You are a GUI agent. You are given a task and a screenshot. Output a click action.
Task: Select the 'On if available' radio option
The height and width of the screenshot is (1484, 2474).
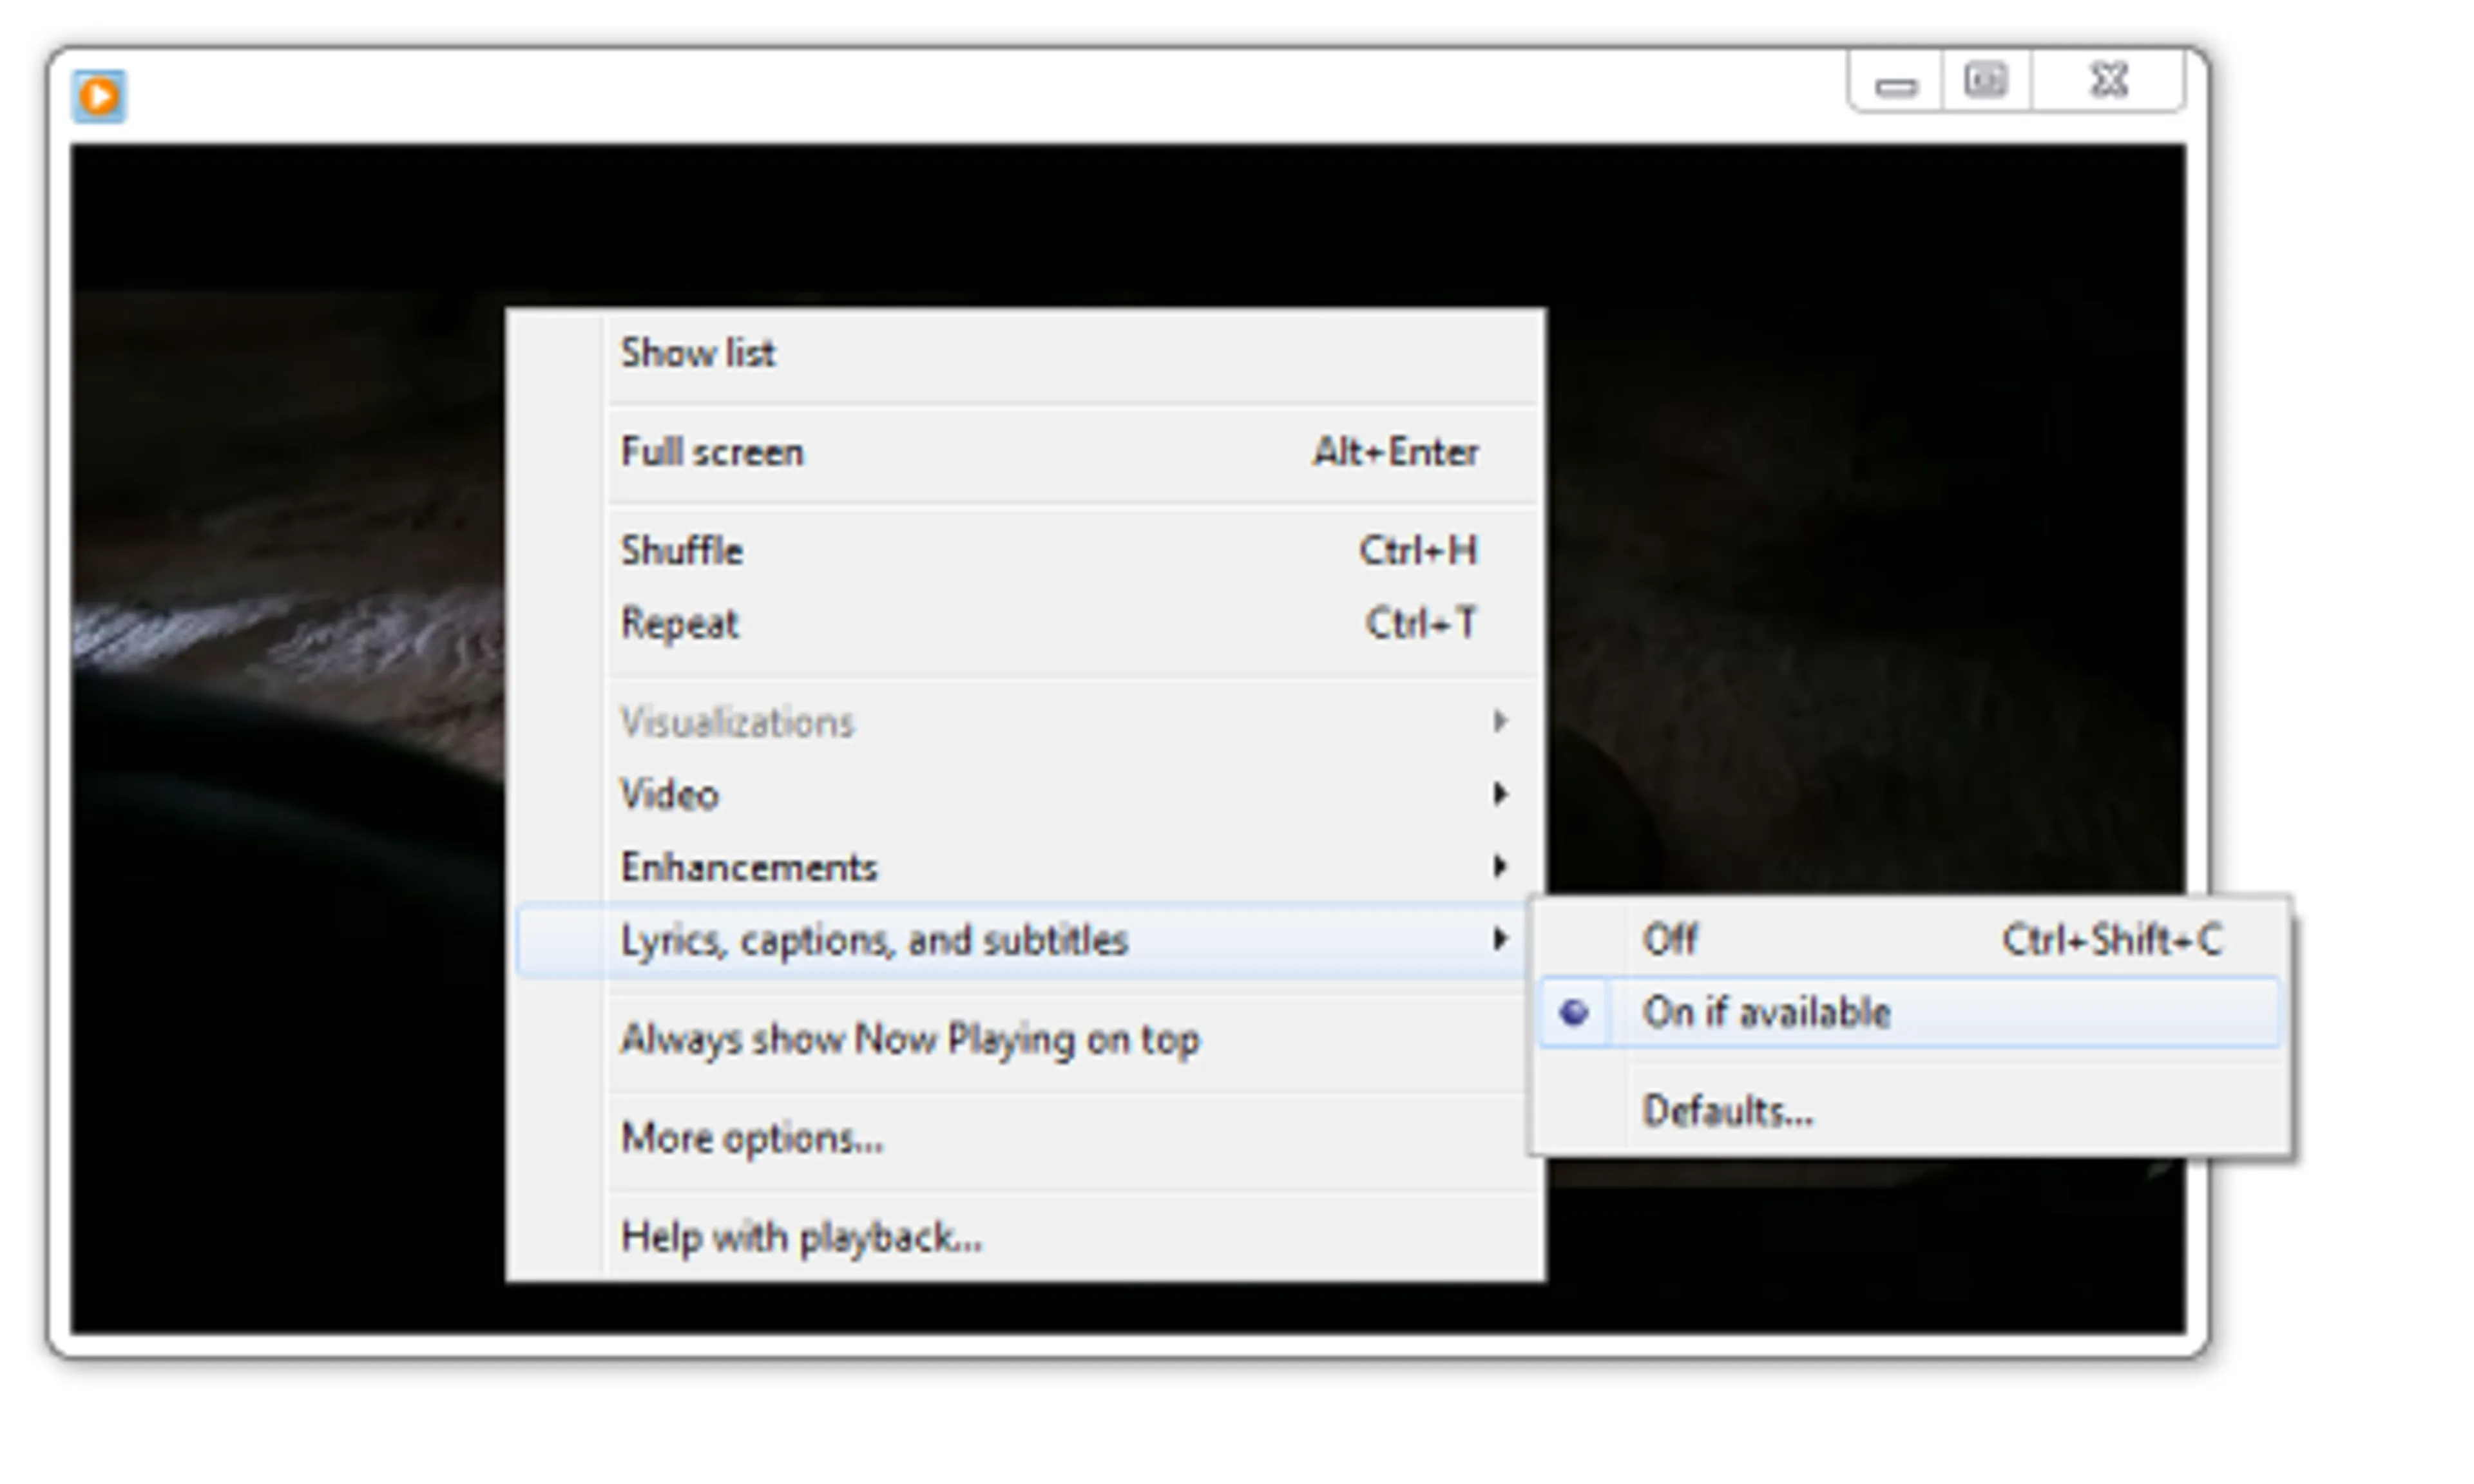[1765, 1013]
